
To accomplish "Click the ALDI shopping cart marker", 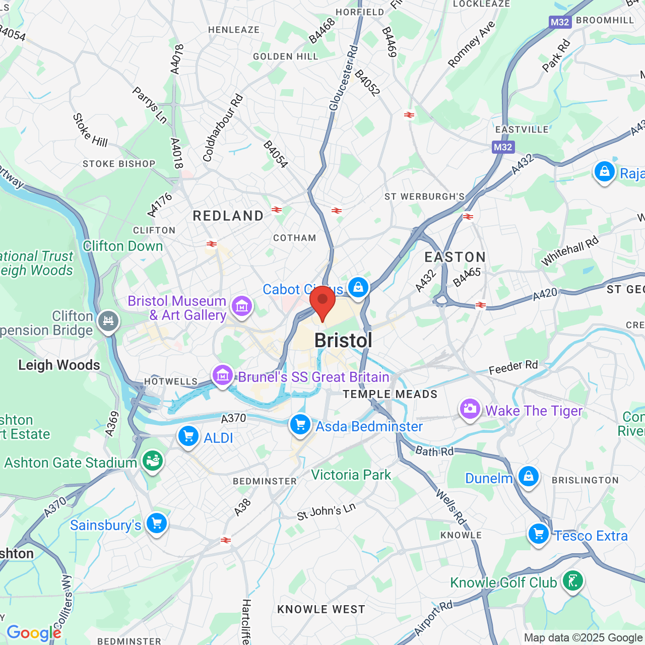I will pos(188,436).
